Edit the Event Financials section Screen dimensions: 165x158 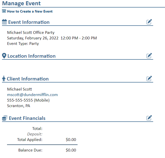(149, 118)
